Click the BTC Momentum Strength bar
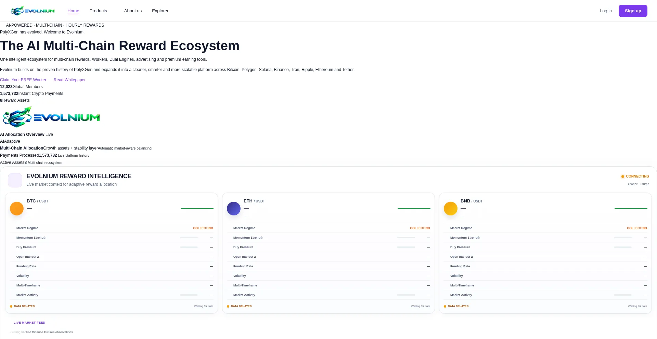This screenshot has width=657, height=339. [x=189, y=238]
